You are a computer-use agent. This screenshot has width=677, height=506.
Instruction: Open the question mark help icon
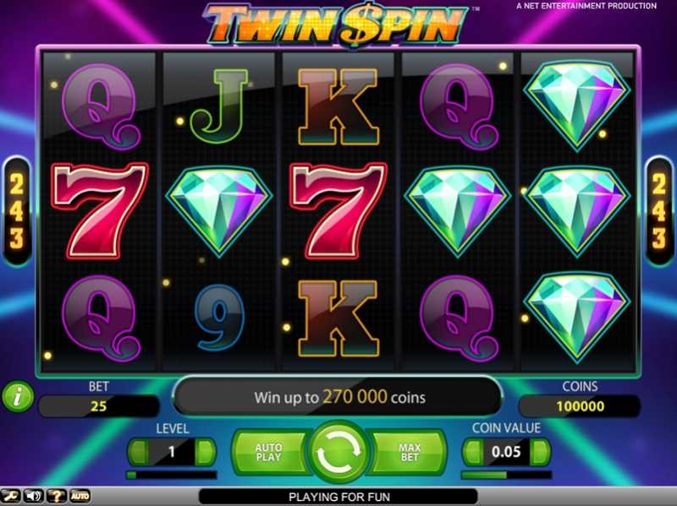(57, 496)
